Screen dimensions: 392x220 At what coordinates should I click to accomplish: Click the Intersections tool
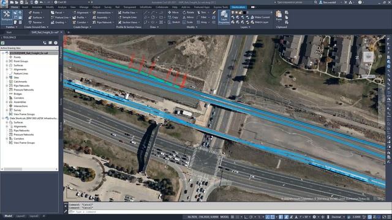103,12
